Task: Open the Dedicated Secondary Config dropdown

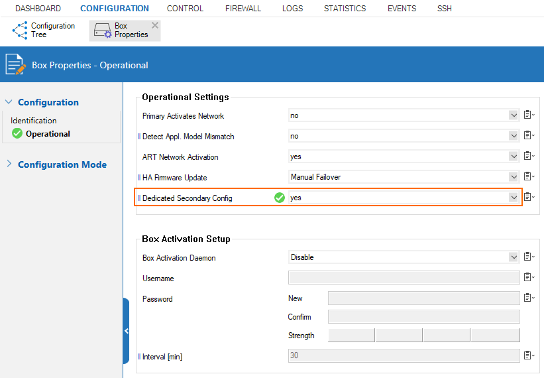Action: click(x=514, y=198)
